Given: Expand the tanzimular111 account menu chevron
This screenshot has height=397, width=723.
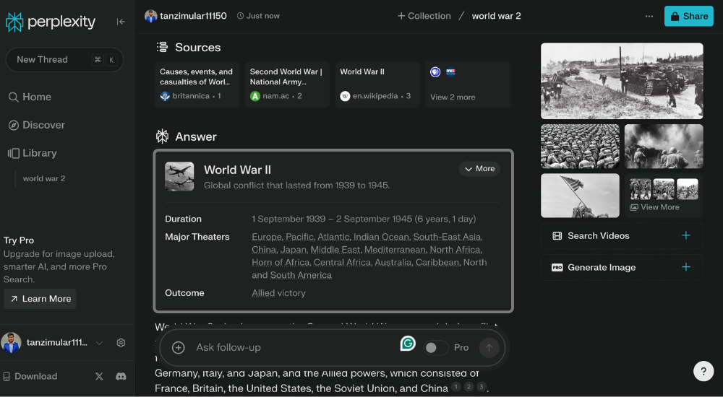Looking at the screenshot, I should pyautogui.click(x=100, y=343).
